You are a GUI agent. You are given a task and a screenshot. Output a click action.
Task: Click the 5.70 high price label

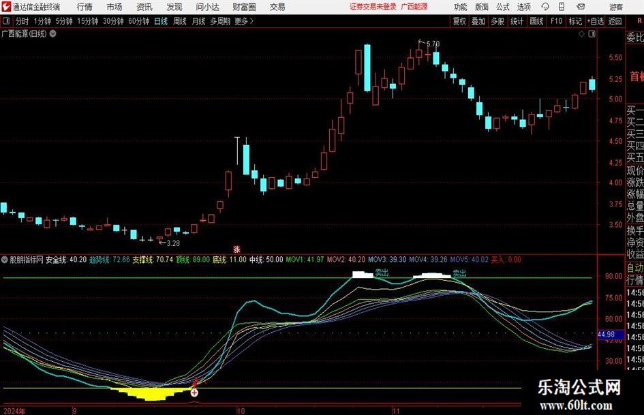point(433,44)
